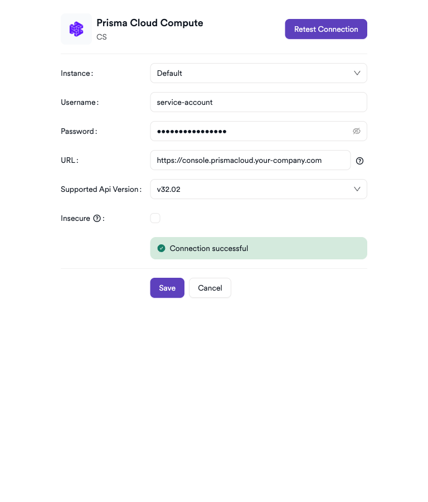The width and height of the screenshot is (428, 502).
Task: Click the Api Version dropdown chevron
Action: point(357,189)
